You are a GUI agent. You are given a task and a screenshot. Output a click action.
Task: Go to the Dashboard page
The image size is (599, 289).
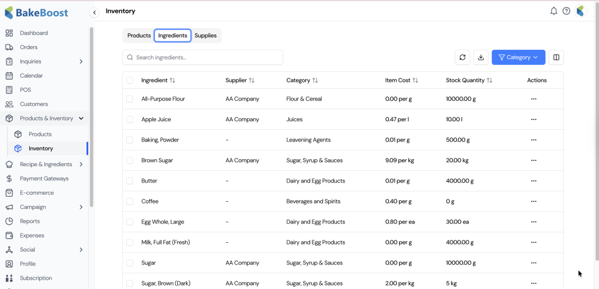pos(34,33)
